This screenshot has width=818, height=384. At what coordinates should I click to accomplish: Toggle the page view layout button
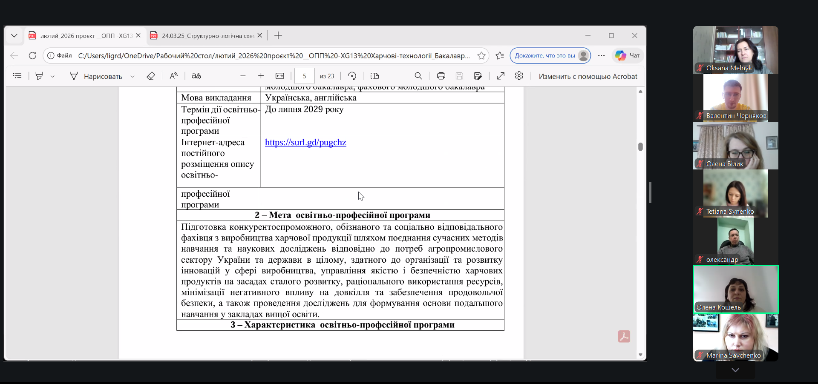tap(374, 76)
